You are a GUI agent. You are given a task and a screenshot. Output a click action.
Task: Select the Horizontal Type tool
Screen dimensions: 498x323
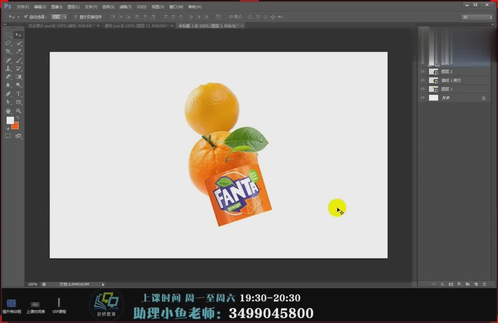18,94
